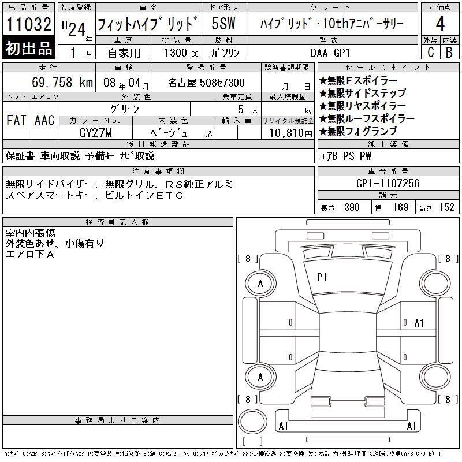This screenshot has height=462, width=462.
Task: Click the lot number 11032
Action: point(28,24)
